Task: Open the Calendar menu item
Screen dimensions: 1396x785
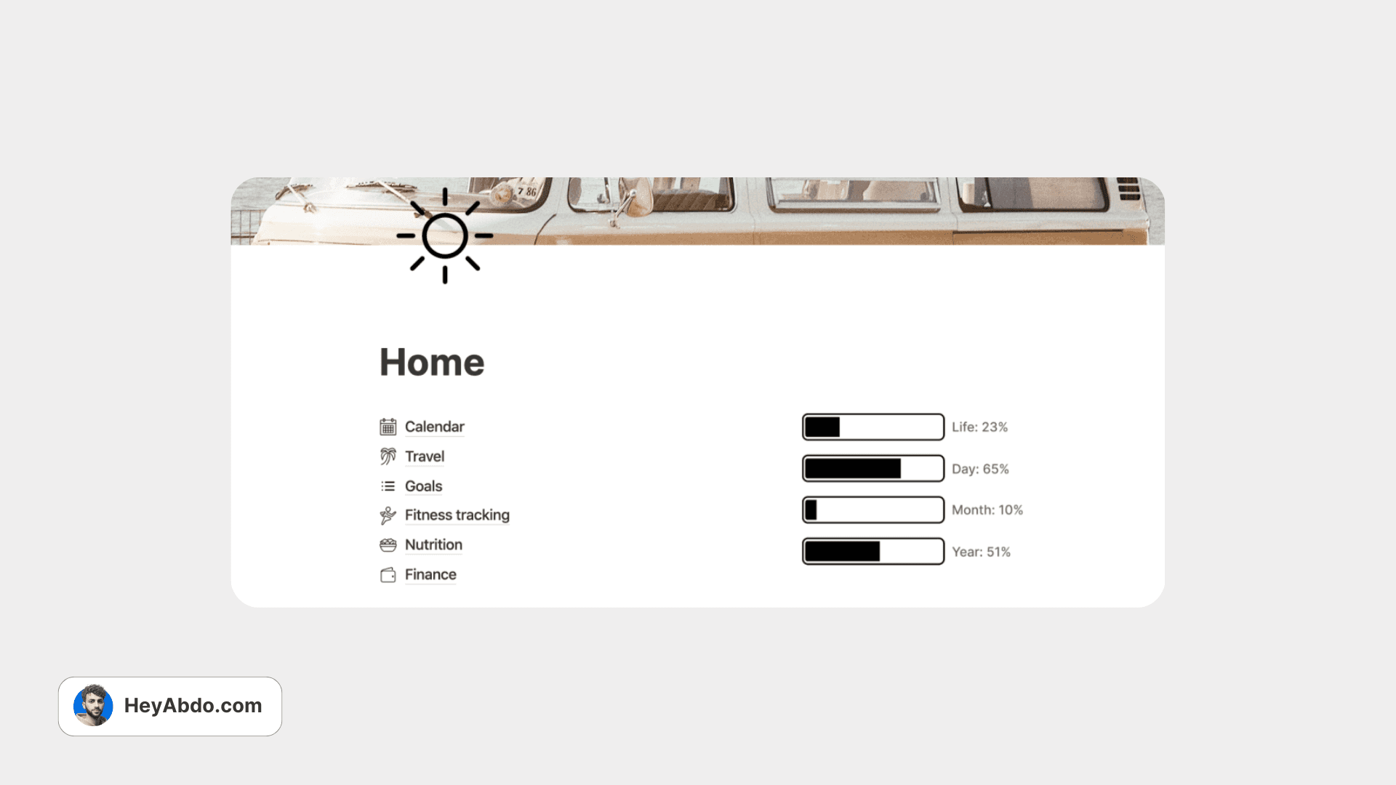Action: tap(433, 427)
